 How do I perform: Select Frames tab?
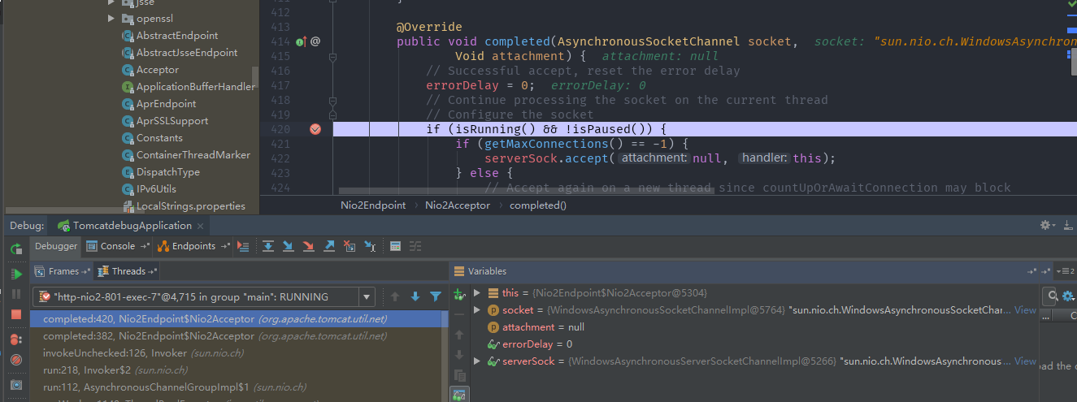point(63,271)
